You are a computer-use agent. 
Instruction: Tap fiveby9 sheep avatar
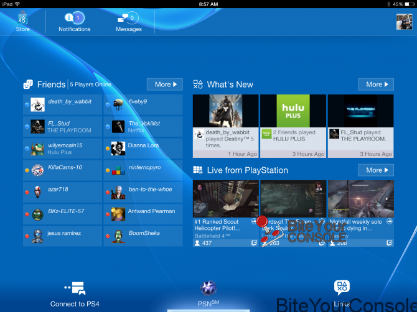point(118,104)
